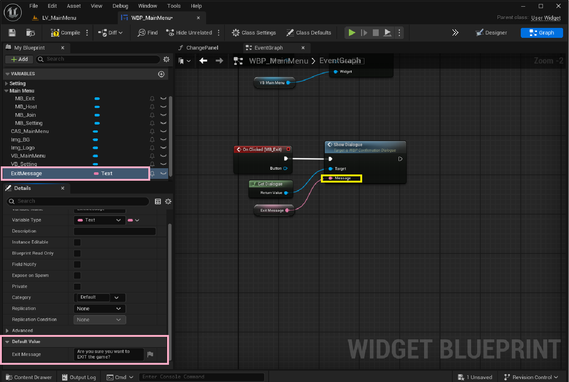This screenshot has width=569, height=382.
Task: Open graph bookmarks dropdown
Action: [x=184, y=61]
